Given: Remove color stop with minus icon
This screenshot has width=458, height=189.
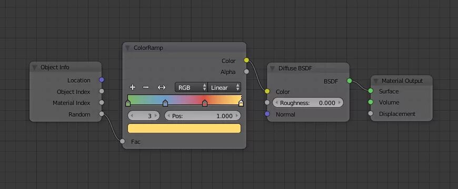Looking at the screenshot, I should pos(146,87).
